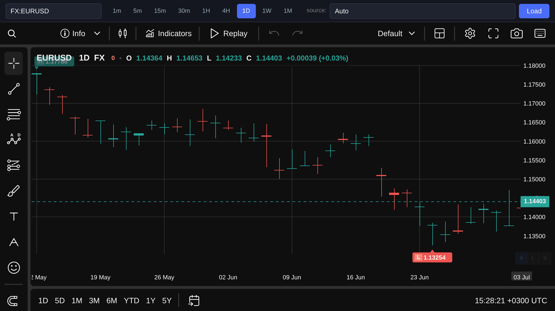Switch to the 5m timeframe
The width and height of the screenshot is (555, 311).
[137, 11]
